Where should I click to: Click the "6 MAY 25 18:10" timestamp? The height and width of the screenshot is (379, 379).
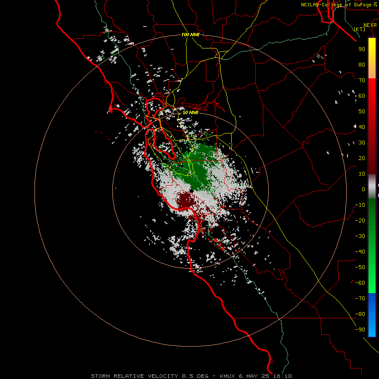coord(265,376)
